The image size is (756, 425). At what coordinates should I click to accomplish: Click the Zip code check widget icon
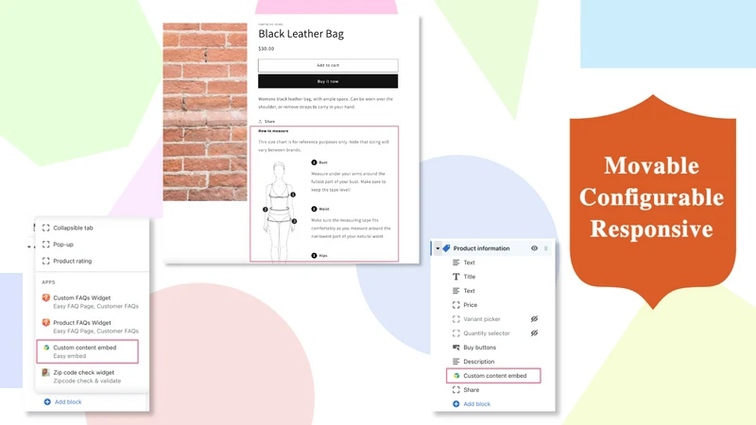tap(45, 372)
